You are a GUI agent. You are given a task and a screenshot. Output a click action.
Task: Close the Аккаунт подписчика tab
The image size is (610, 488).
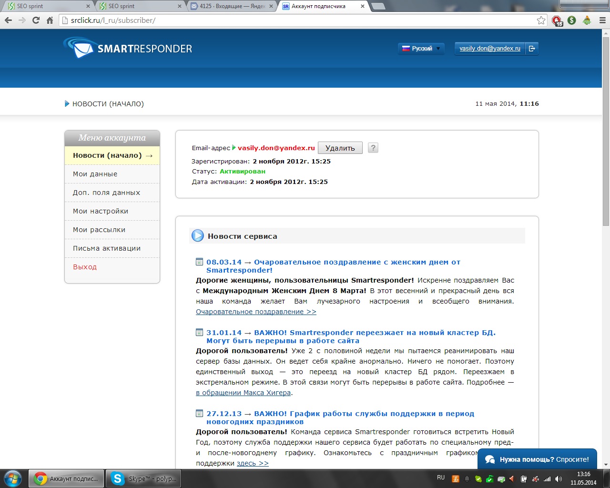click(363, 6)
